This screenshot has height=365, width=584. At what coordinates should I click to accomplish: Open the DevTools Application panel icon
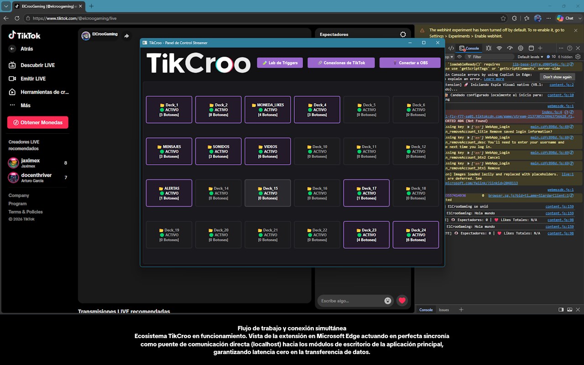531,48
